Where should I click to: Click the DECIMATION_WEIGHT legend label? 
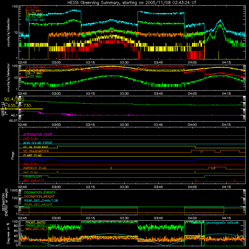pyautogui.click(x=40, y=196)
